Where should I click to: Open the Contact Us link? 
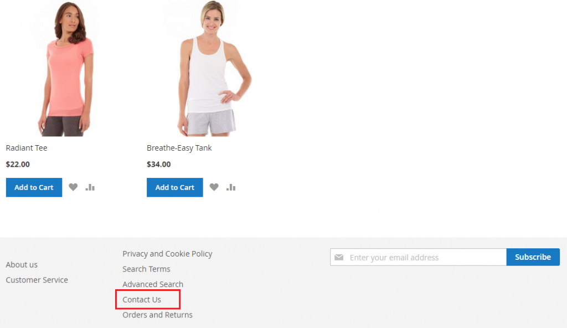click(142, 299)
